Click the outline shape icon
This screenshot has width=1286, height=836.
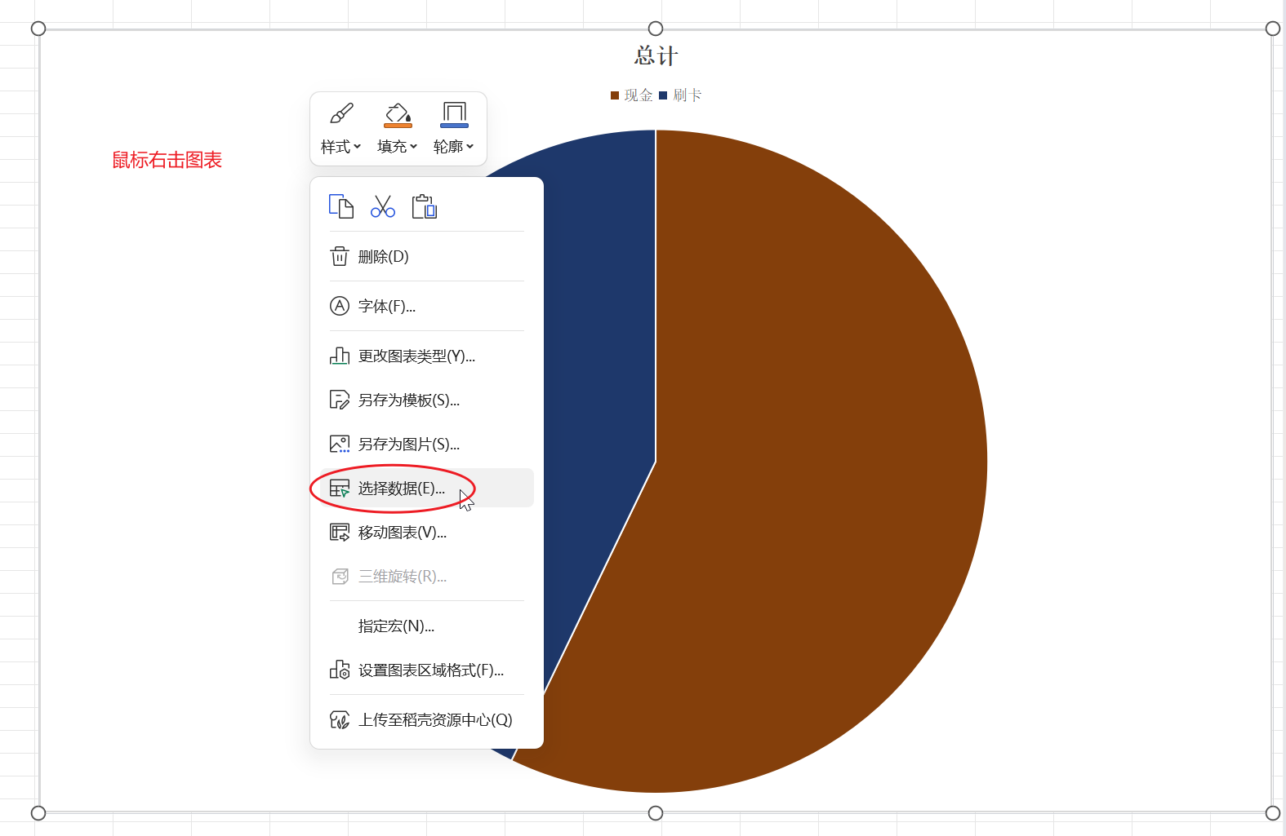(454, 115)
